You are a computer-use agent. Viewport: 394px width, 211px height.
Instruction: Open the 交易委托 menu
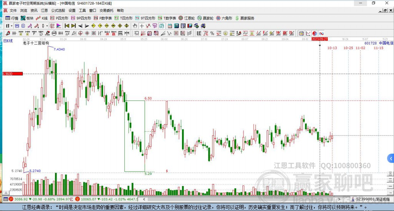pos(107,10)
